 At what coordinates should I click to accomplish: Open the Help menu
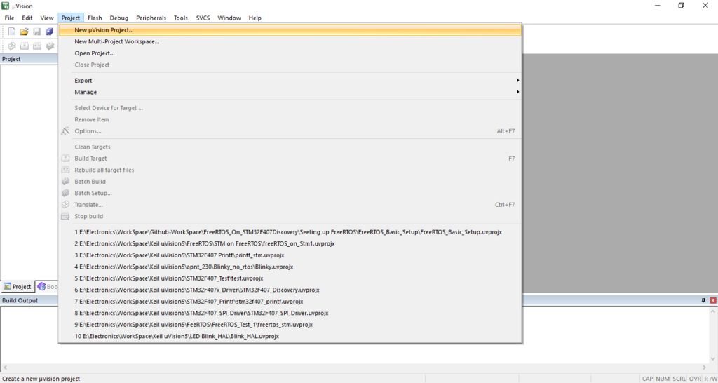click(x=255, y=18)
